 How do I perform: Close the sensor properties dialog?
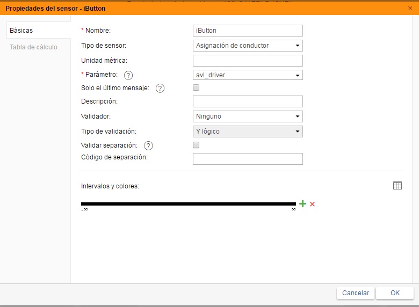click(x=410, y=8)
